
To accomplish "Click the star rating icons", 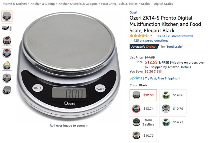I will coord(139,36).
